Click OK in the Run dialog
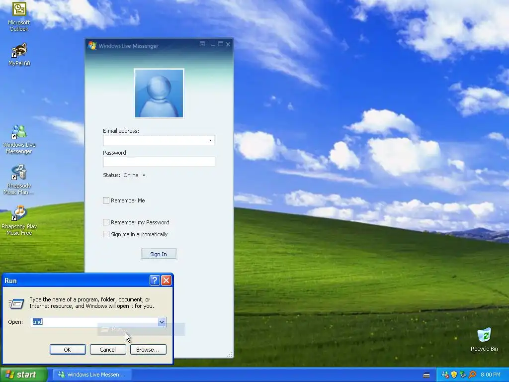 click(x=68, y=350)
